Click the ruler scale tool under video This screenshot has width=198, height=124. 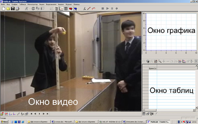tap(18, 114)
